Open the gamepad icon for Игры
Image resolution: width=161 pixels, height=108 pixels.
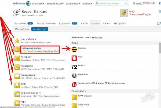point(17,103)
